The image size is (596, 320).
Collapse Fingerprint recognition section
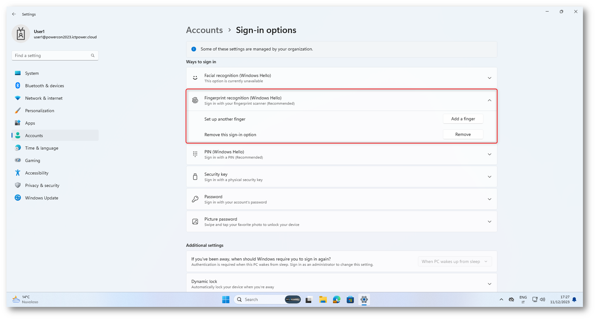(489, 100)
